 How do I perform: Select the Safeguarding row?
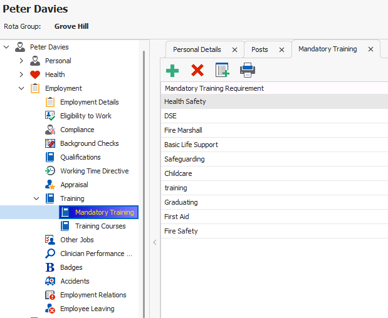(274, 159)
